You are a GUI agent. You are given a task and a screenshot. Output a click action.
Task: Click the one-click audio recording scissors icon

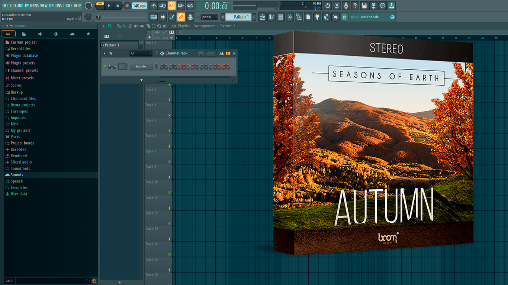pos(337,6)
